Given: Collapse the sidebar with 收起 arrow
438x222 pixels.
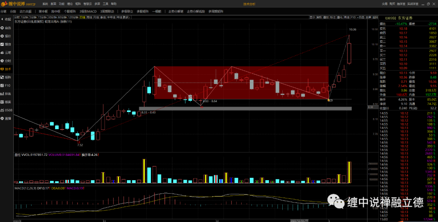Looking at the screenshot, I should pos(6,19).
